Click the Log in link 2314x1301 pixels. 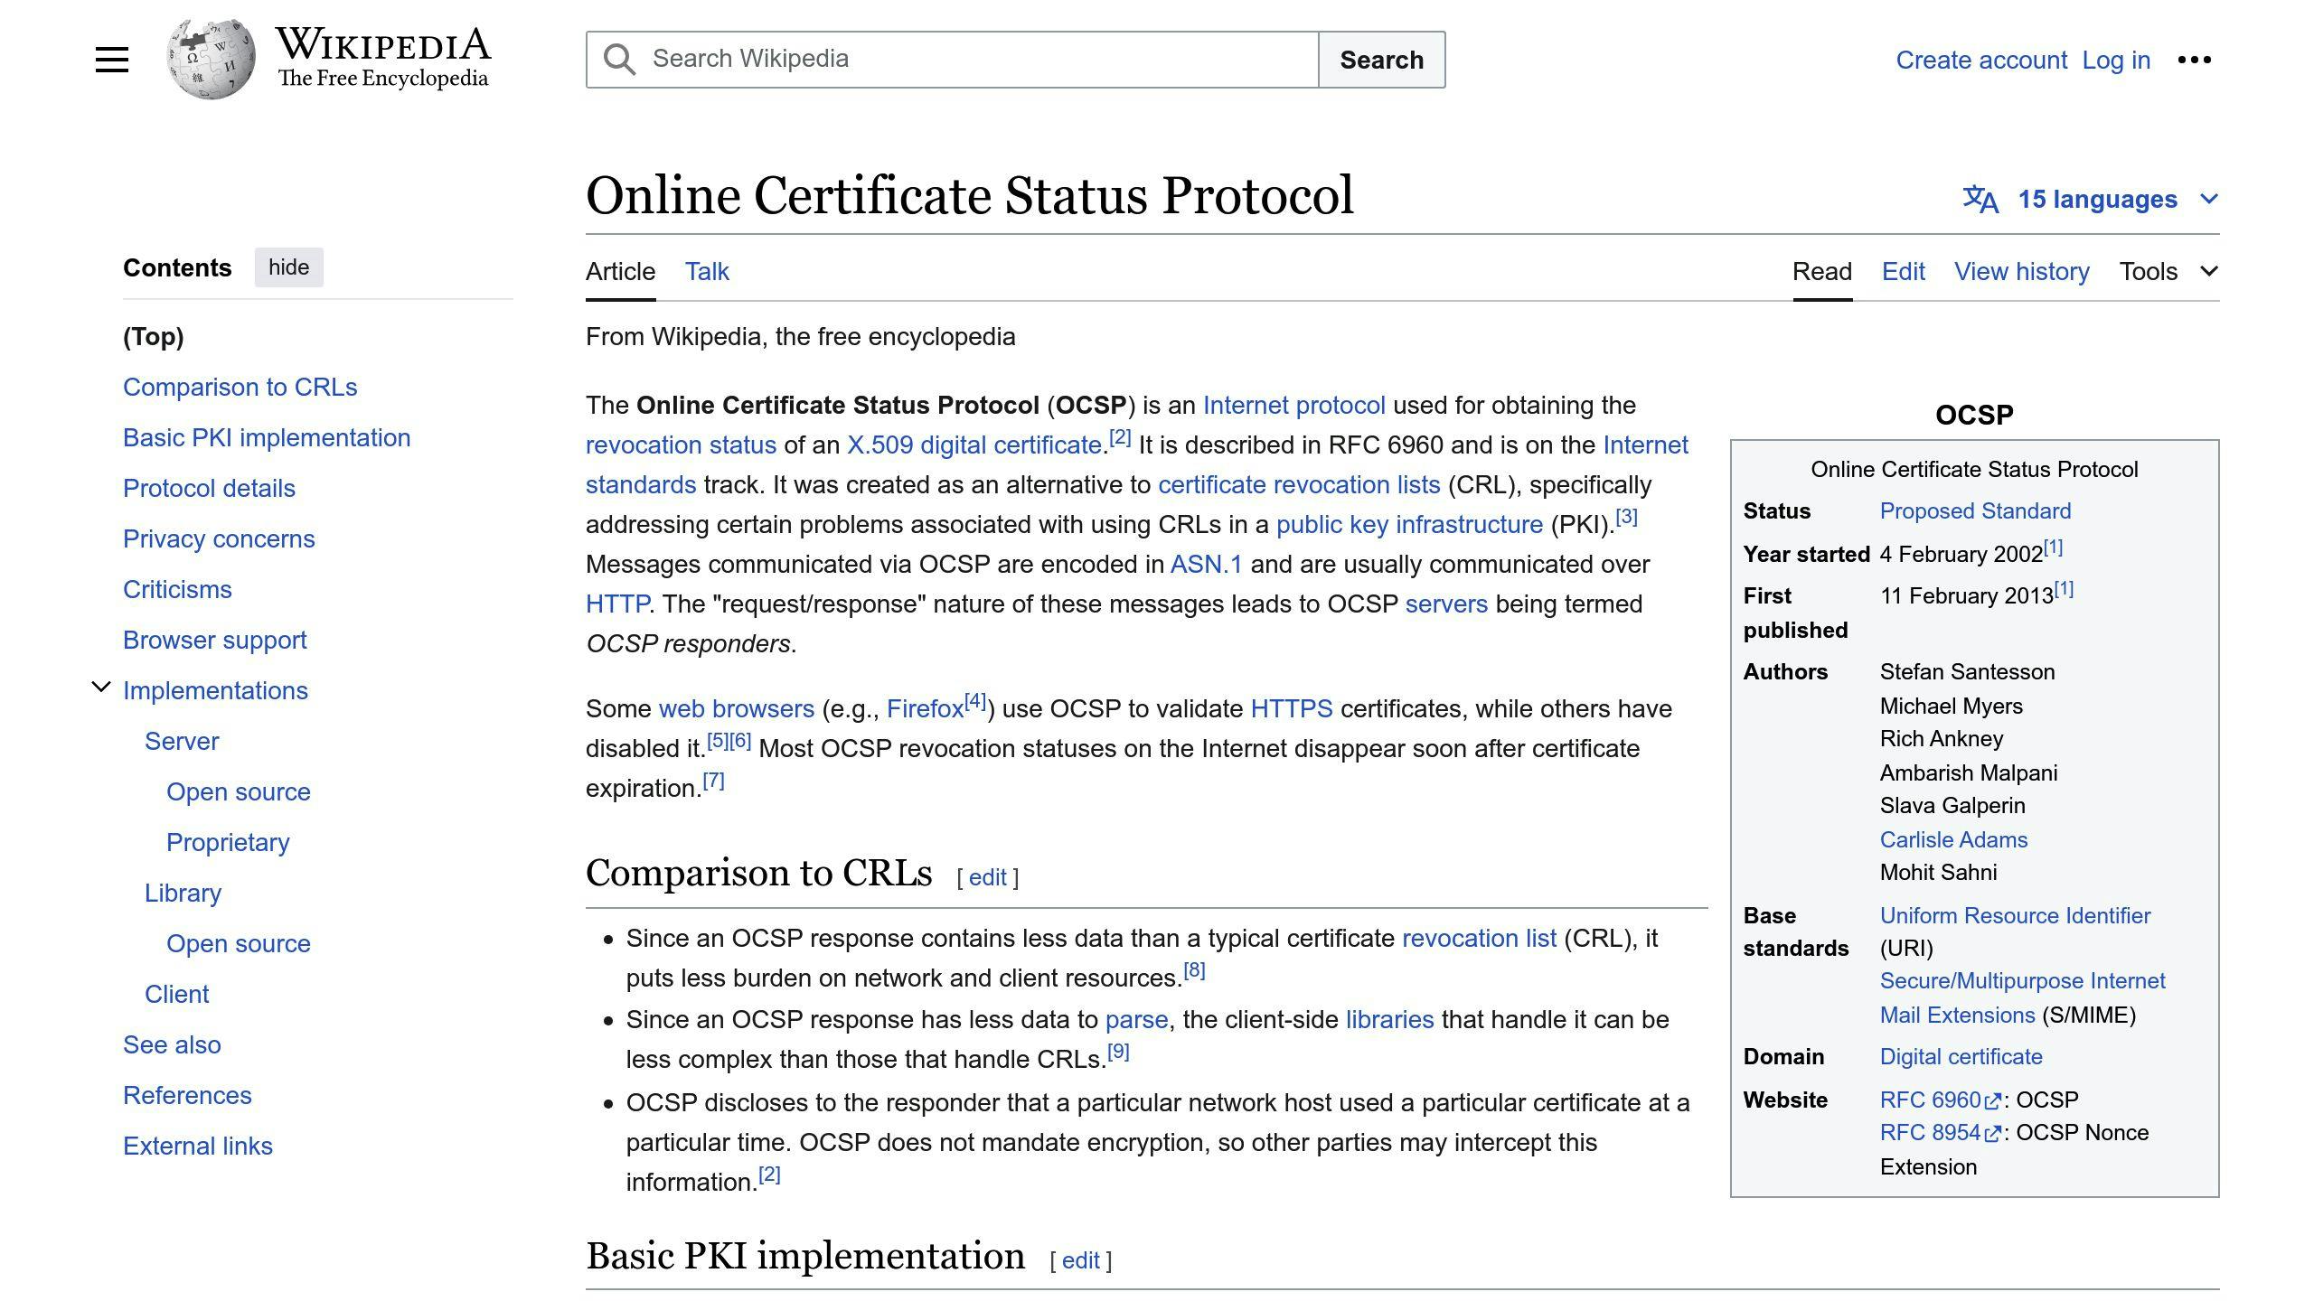[x=2114, y=60]
